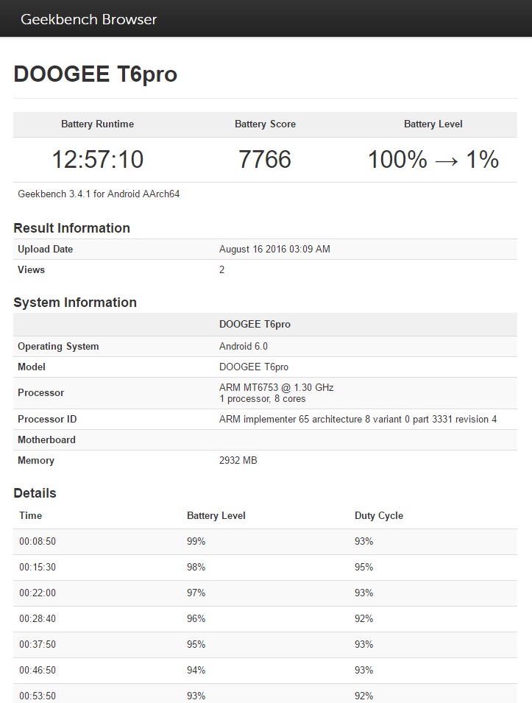Select the DOOGEE T6pro page title

click(x=96, y=74)
